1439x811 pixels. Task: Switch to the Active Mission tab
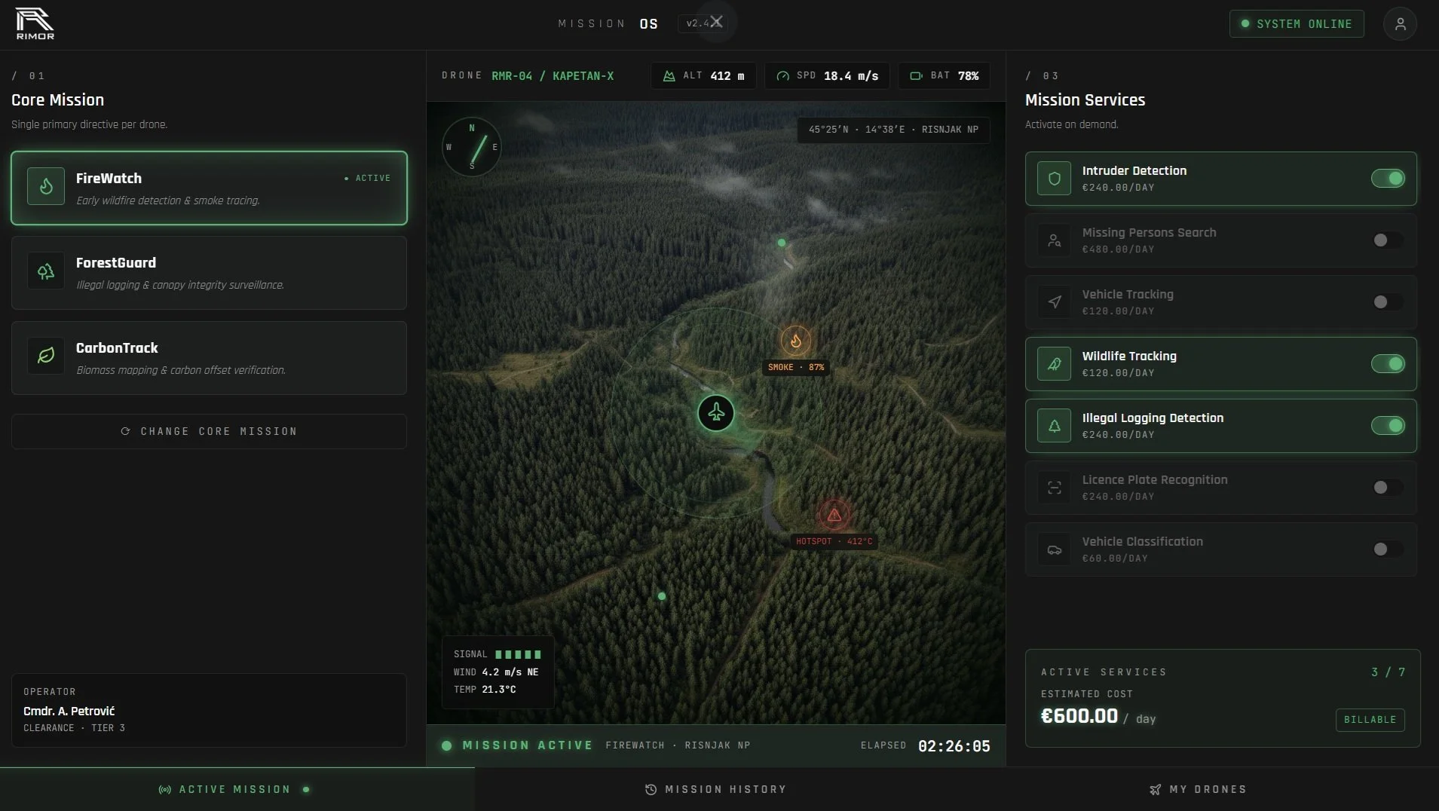(237, 789)
